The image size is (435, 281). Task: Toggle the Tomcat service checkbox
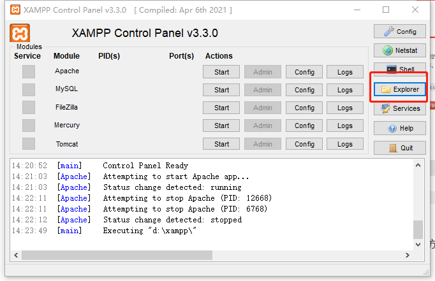click(29, 144)
